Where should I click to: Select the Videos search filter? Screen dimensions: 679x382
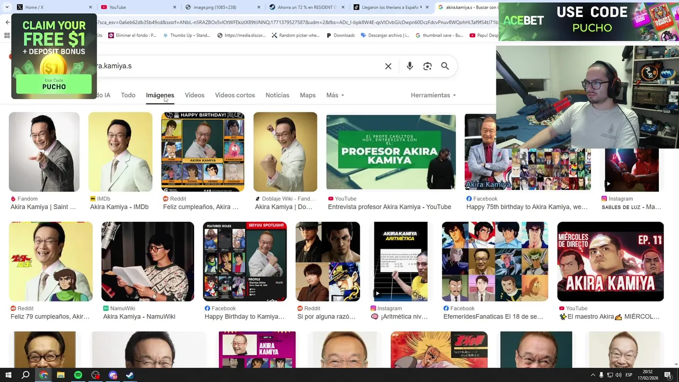[x=194, y=95]
